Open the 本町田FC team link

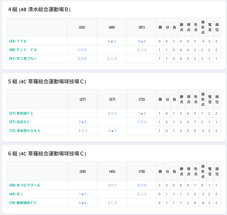(21, 113)
